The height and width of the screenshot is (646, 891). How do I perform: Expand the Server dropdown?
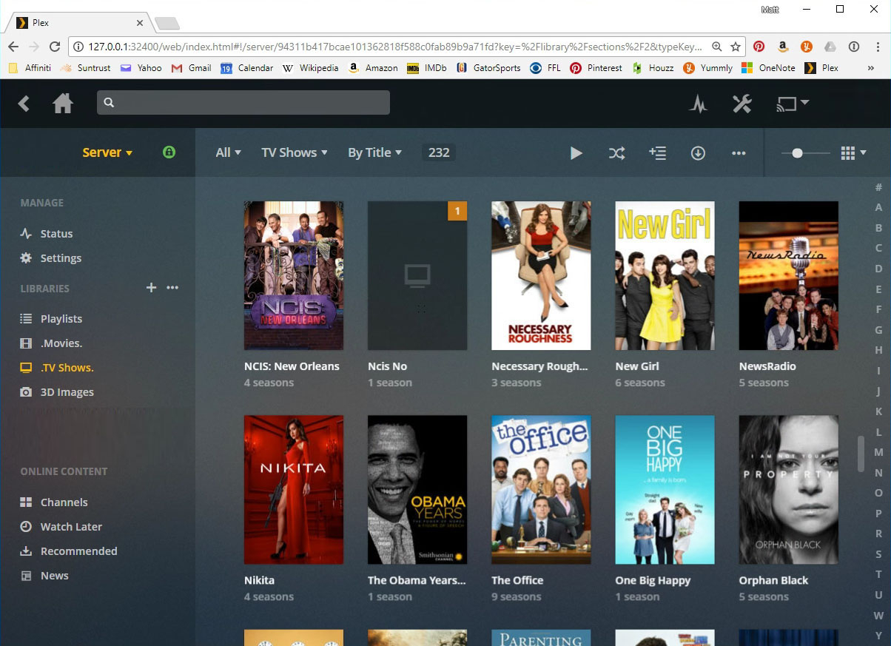click(x=107, y=152)
